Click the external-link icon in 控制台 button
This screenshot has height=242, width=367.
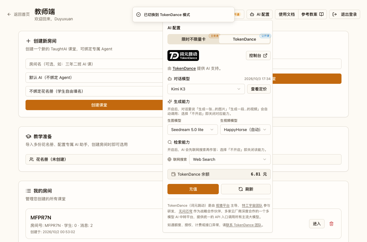coord(265,55)
